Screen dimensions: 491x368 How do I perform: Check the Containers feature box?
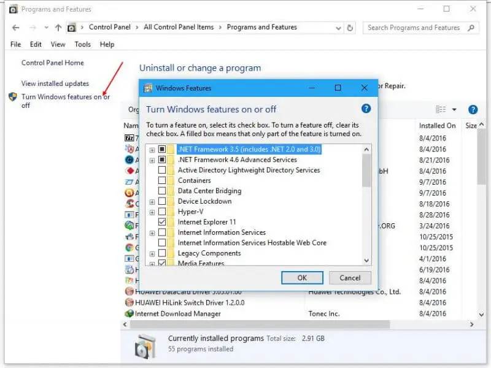click(x=162, y=180)
